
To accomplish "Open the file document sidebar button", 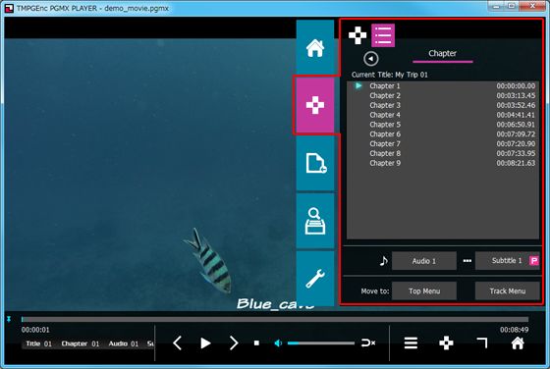I will pyautogui.click(x=315, y=163).
